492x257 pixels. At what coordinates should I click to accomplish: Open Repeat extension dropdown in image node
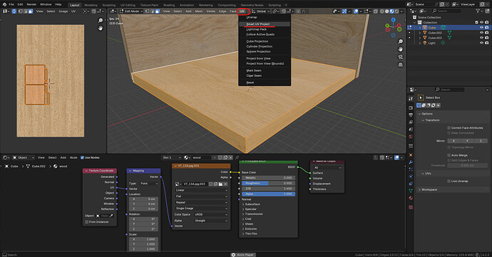pyautogui.click(x=201, y=202)
